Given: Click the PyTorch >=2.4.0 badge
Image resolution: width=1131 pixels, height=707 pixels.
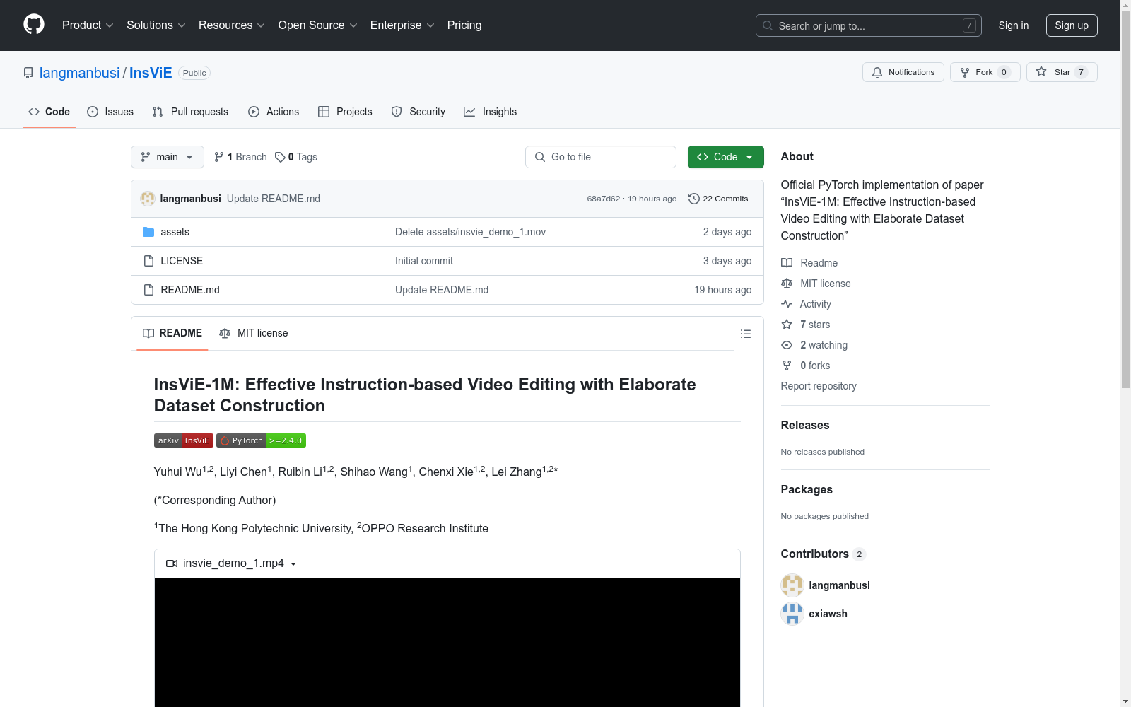Looking at the screenshot, I should 261,440.
